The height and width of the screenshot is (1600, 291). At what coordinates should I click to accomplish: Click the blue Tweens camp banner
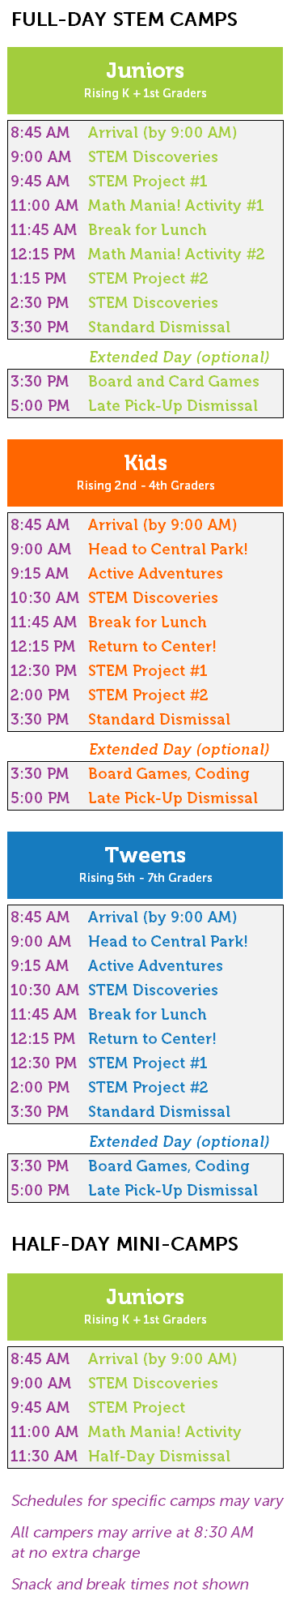145,865
